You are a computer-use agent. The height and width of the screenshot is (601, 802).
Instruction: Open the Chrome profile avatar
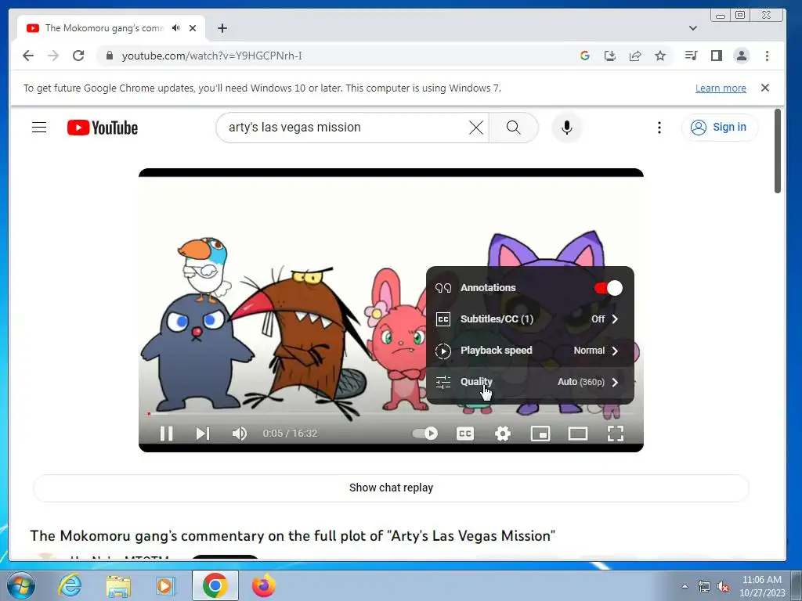(742, 56)
